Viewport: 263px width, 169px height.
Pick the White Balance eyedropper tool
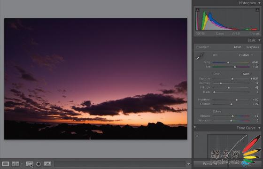click(x=200, y=56)
